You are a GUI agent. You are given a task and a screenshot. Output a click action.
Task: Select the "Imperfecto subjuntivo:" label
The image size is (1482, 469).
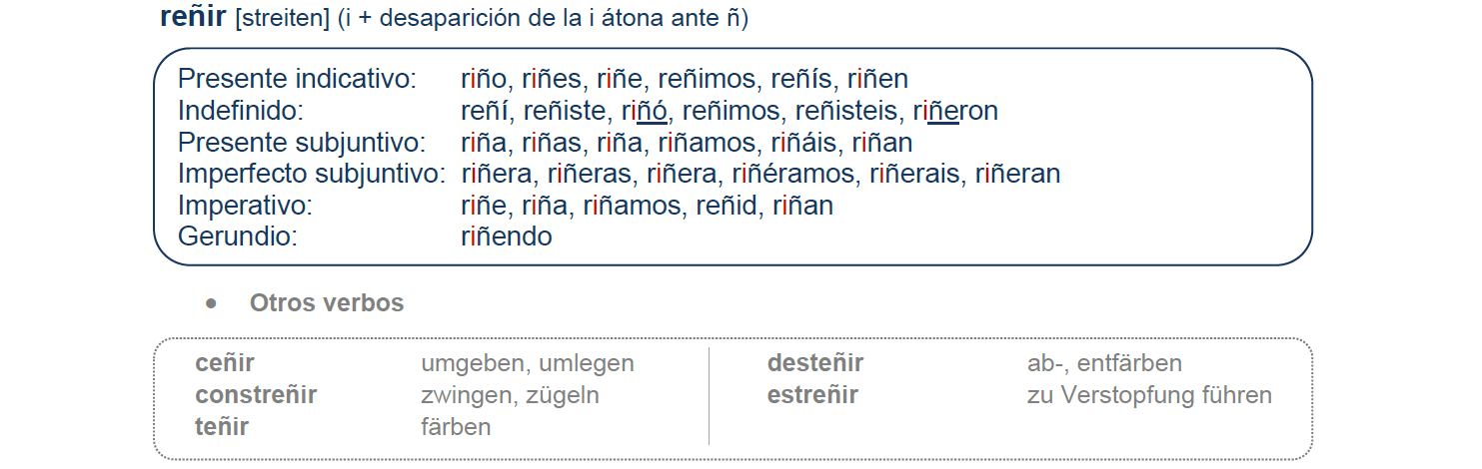(312, 174)
